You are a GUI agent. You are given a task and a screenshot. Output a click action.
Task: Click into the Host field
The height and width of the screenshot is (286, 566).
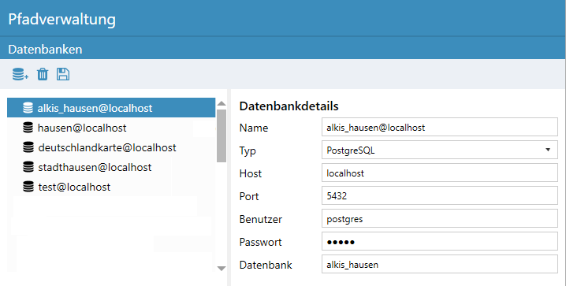(440, 173)
